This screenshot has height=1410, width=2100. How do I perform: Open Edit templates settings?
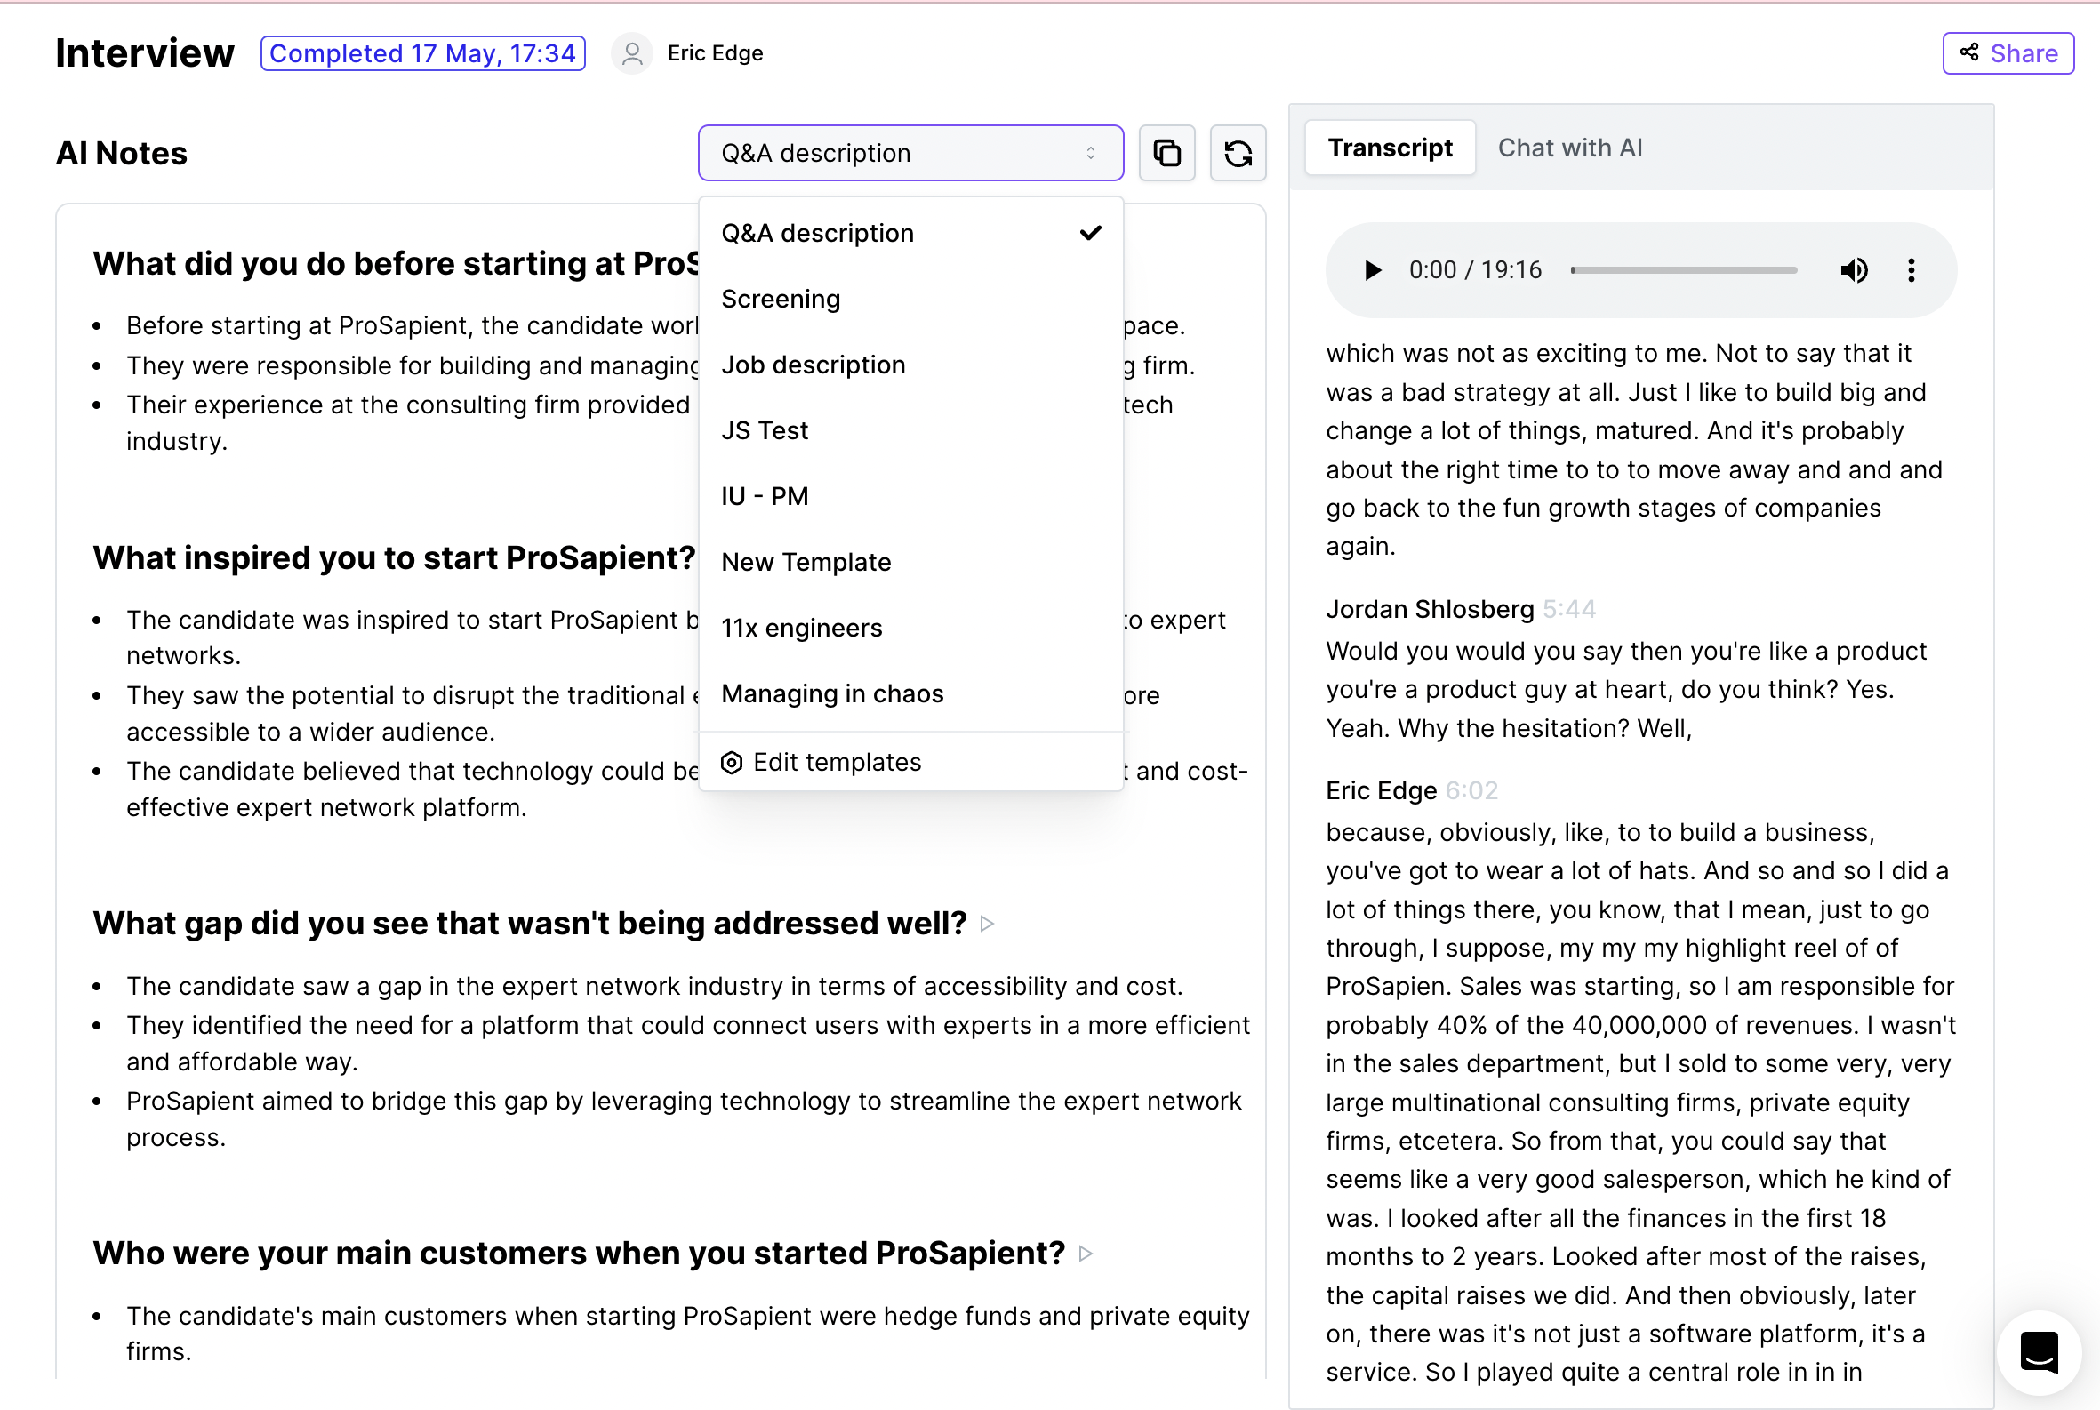click(x=837, y=763)
